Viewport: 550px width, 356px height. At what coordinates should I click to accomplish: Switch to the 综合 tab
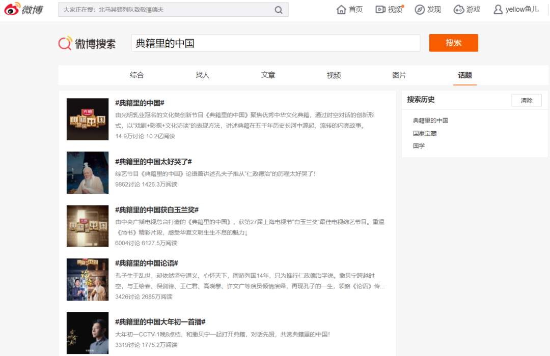[136, 75]
